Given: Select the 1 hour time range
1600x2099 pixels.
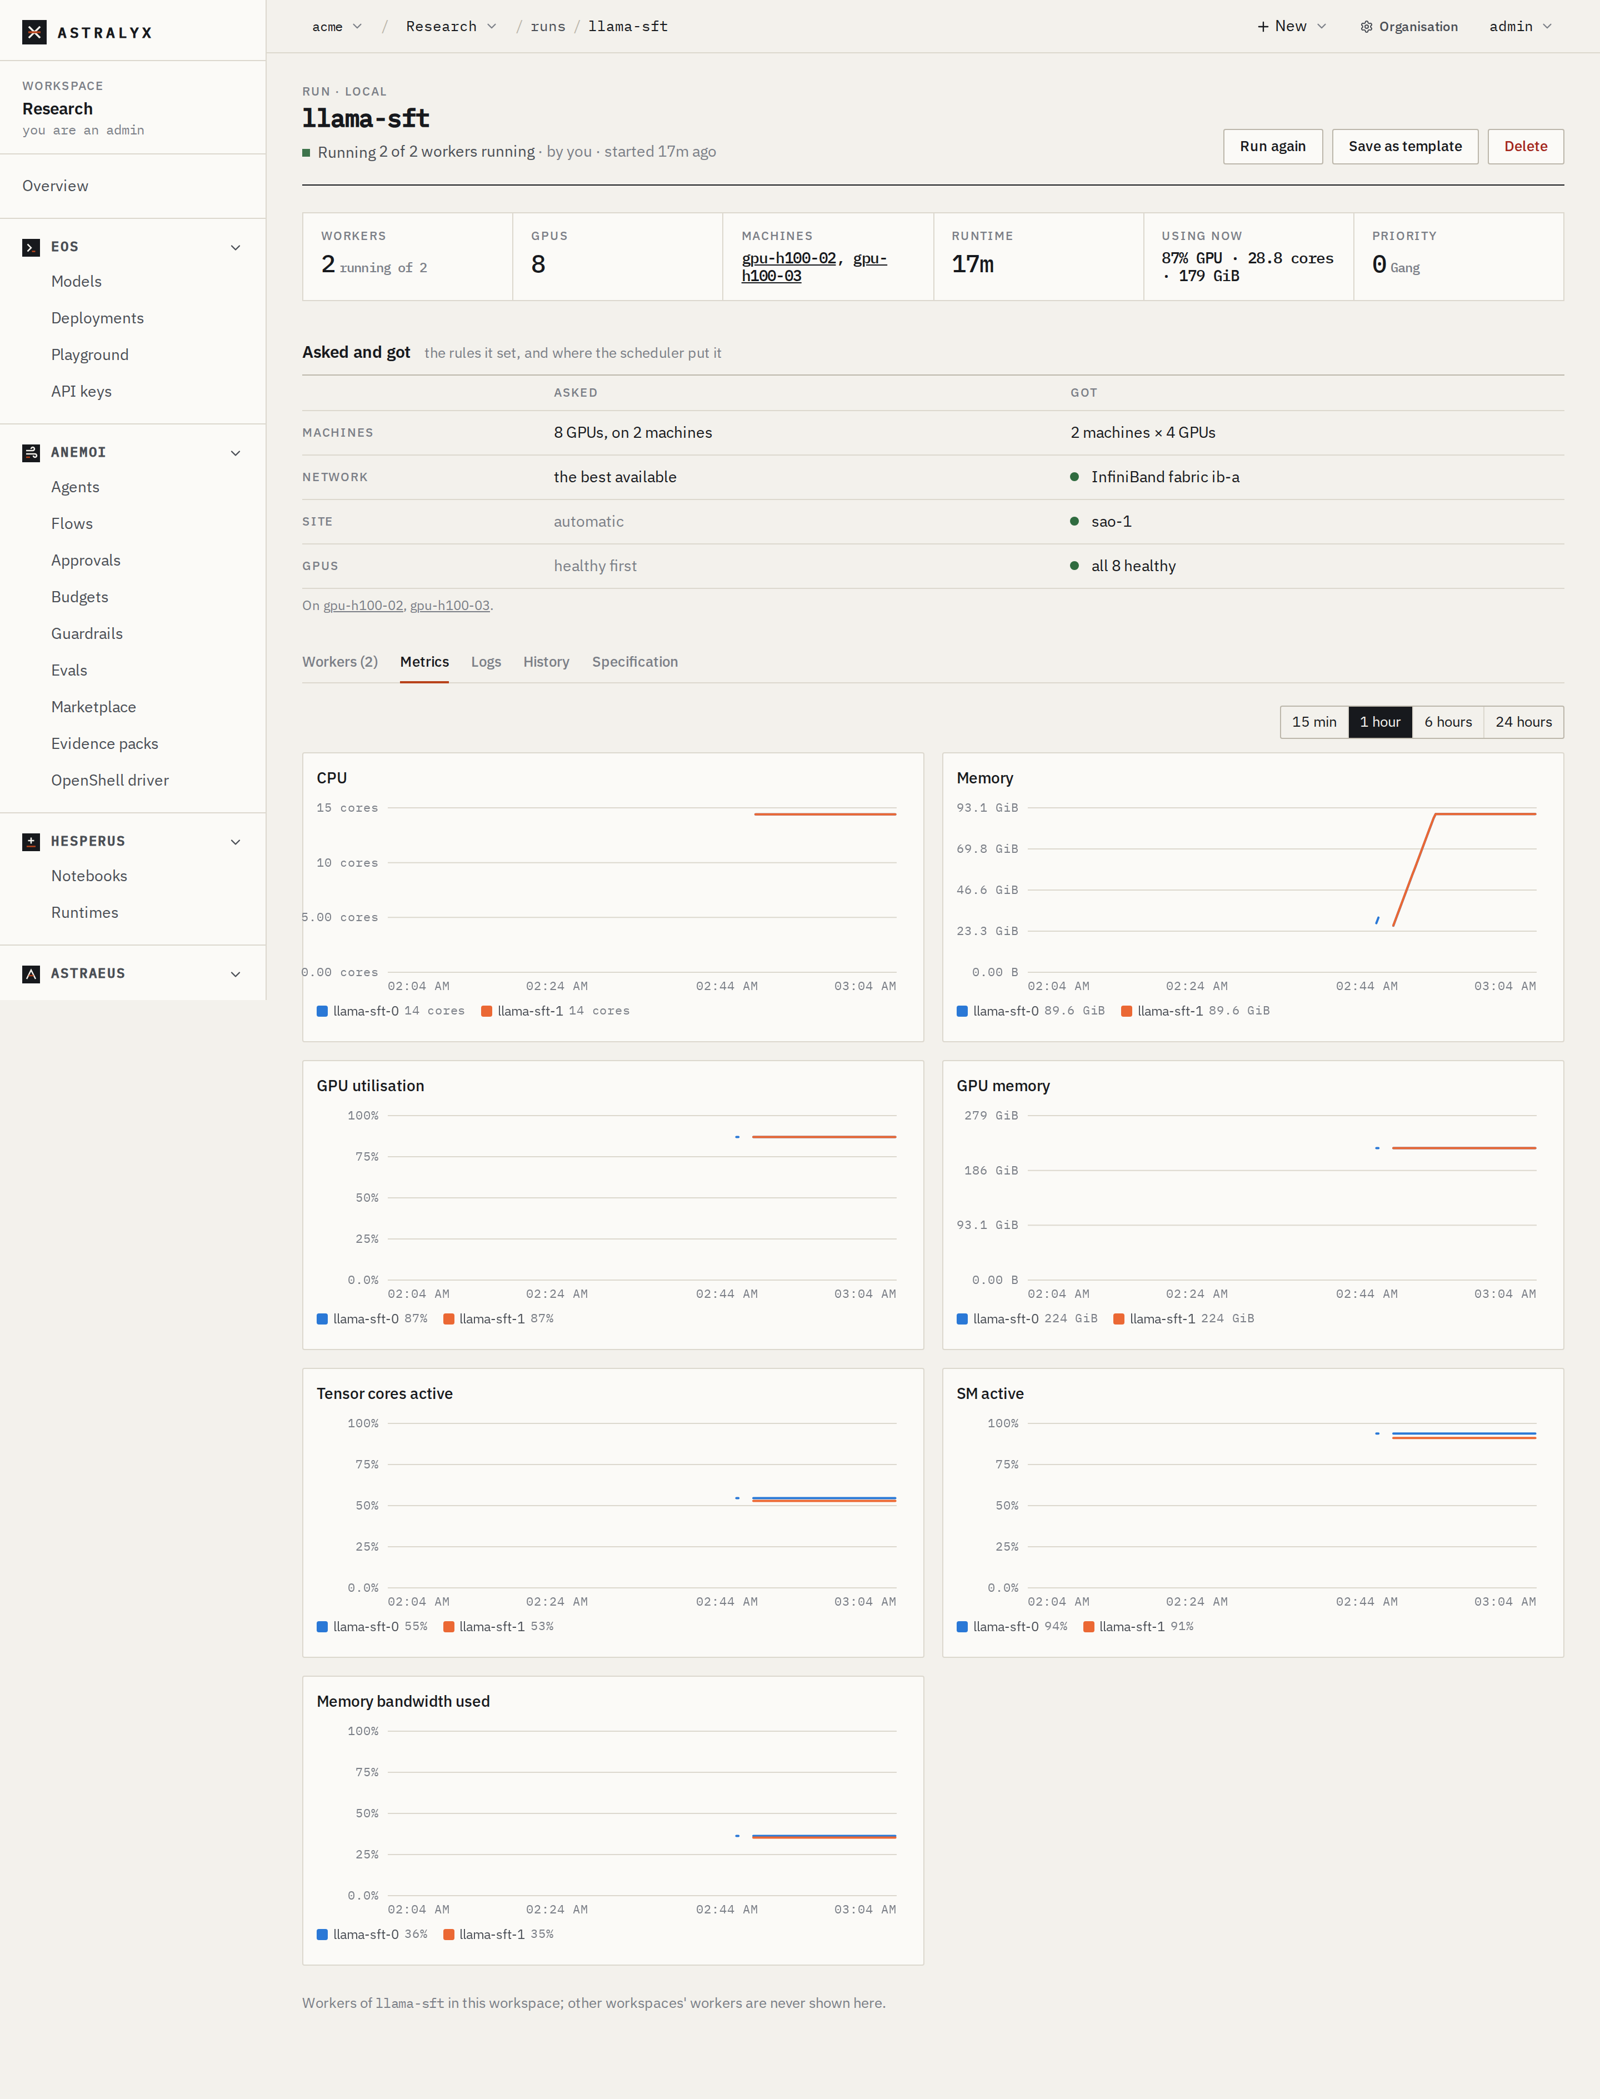Looking at the screenshot, I should point(1380,722).
